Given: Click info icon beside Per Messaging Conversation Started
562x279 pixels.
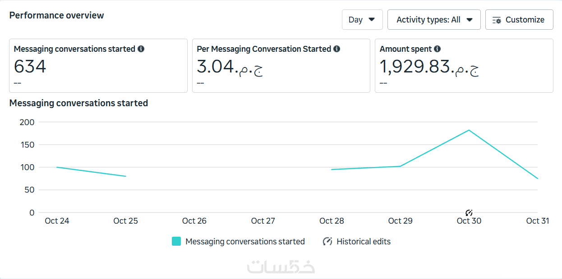Looking at the screenshot, I should 337,49.
